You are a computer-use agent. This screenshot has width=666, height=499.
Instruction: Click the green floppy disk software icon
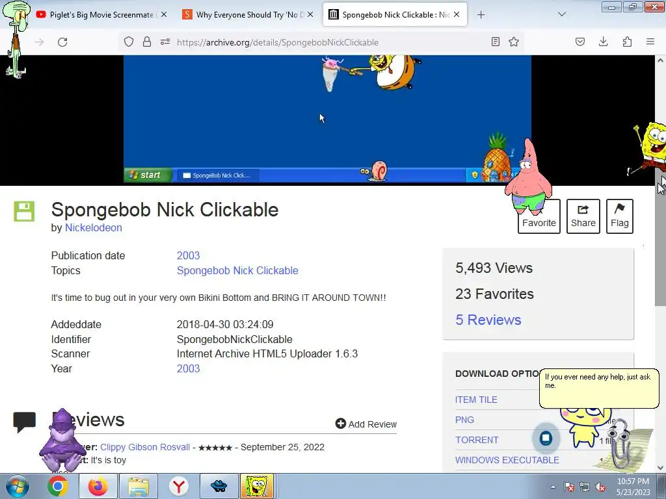coord(24,211)
